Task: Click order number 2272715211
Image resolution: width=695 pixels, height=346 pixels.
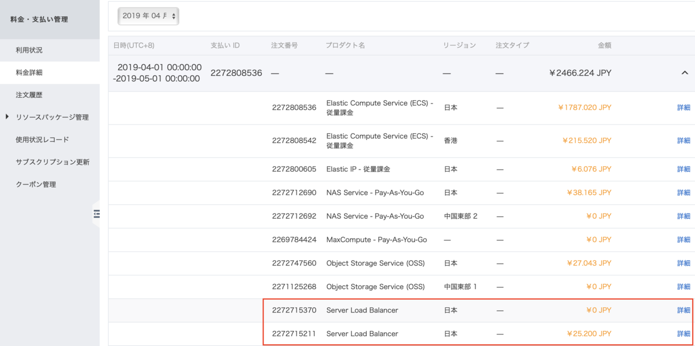Action: [294, 334]
